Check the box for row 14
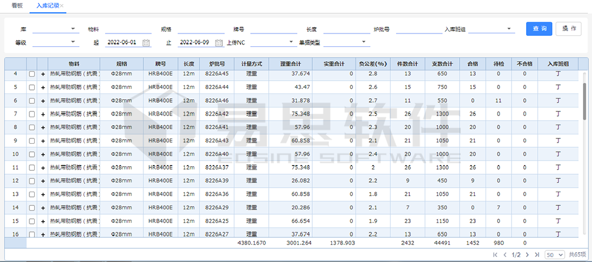The height and width of the screenshot is (262, 592). tap(32, 208)
